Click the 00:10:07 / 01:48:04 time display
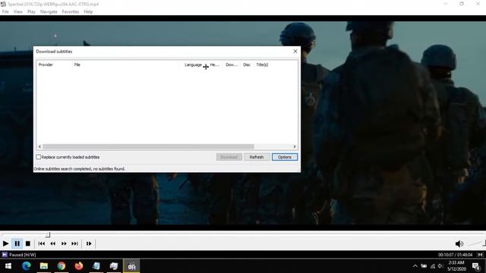Screen dimensions: 486x273 [x=455, y=255]
